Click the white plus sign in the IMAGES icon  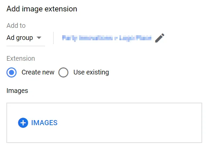click(x=23, y=123)
